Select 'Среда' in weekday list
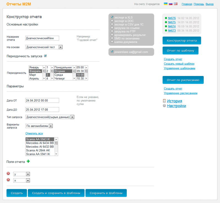220x203 pixels. click(63, 75)
